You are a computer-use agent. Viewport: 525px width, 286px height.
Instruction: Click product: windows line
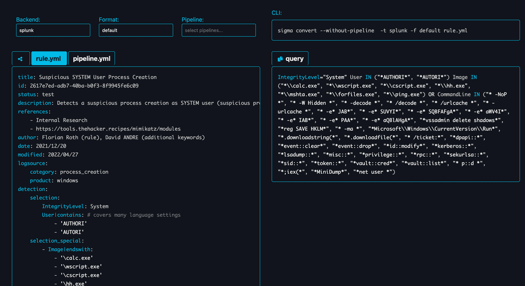coord(54,180)
